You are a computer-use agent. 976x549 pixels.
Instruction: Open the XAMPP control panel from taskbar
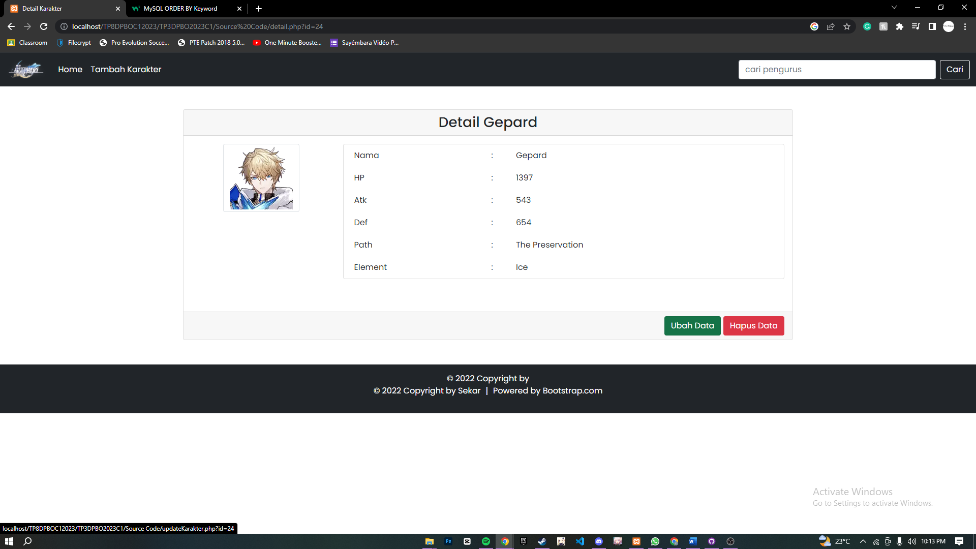pos(636,541)
